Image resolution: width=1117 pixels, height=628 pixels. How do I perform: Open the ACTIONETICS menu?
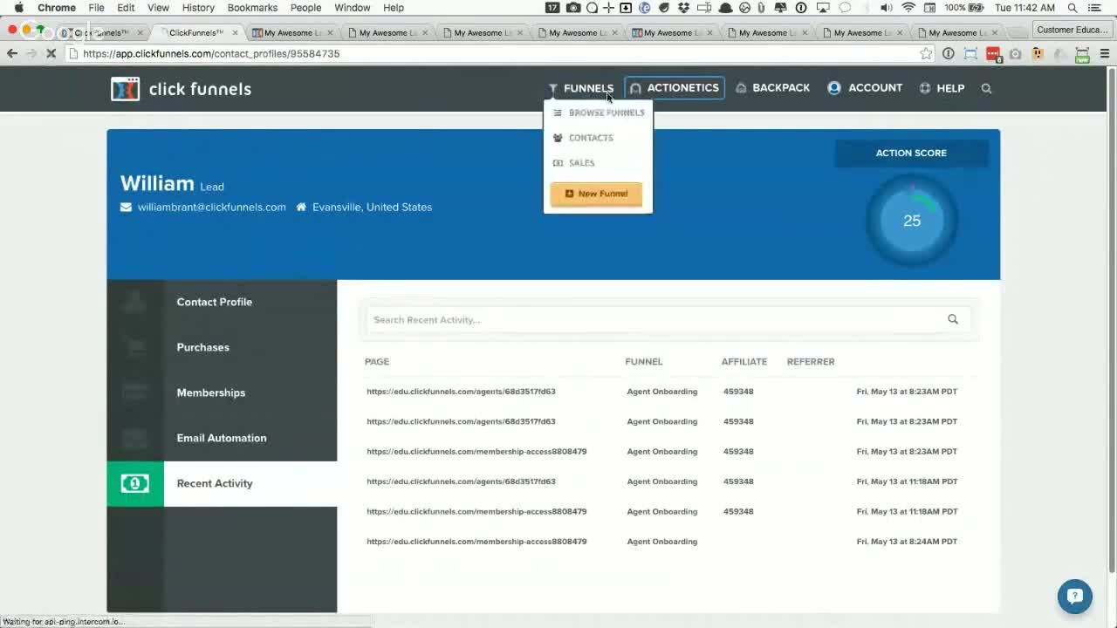(x=675, y=88)
